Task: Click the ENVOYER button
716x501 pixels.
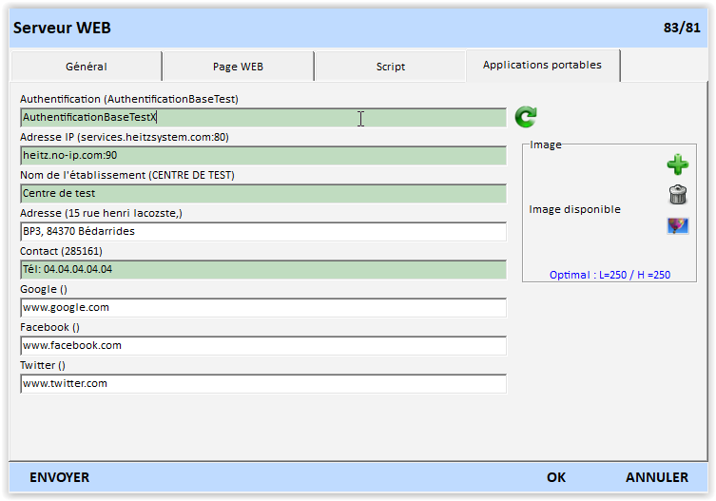Action: (59, 477)
